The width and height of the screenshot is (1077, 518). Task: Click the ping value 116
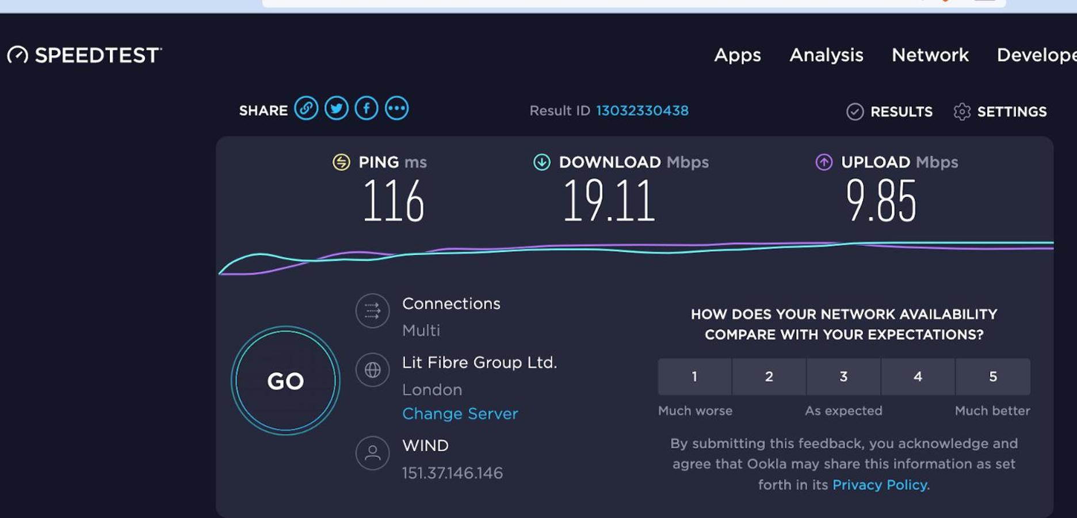pyautogui.click(x=394, y=200)
